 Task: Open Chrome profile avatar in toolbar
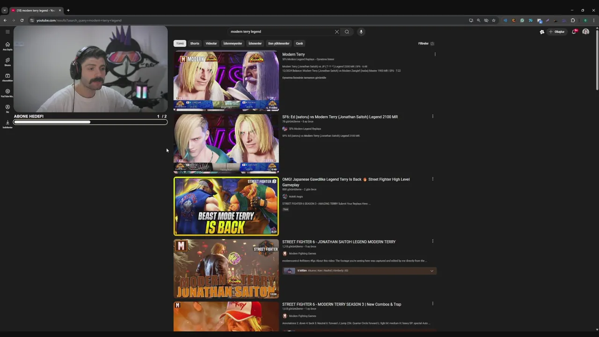(x=585, y=20)
